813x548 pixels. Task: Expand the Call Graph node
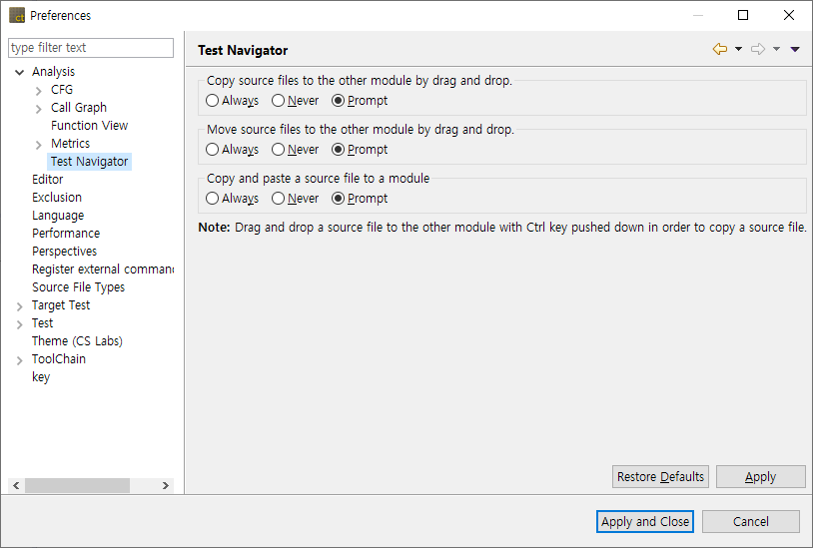click(38, 108)
